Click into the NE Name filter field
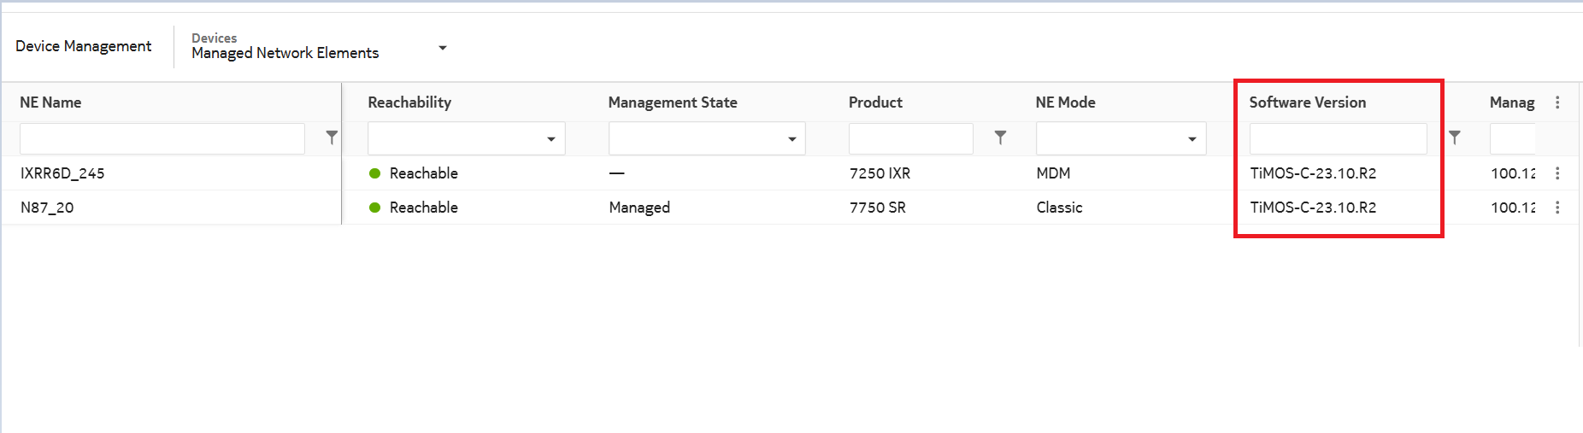 [x=162, y=138]
